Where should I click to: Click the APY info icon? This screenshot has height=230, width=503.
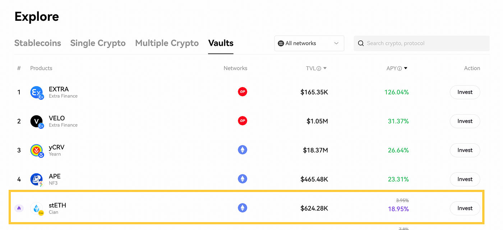(400, 68)
